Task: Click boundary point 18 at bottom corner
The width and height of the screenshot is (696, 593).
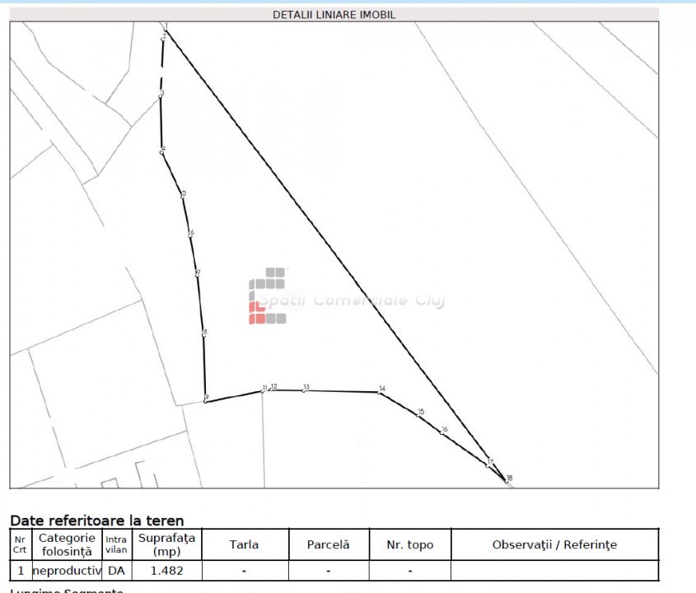Action: click(x=506, y=480)
